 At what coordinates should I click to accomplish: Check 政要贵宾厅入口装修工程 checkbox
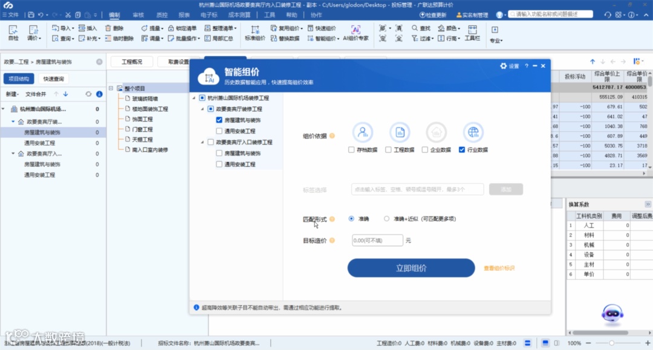tap(211, 142)
